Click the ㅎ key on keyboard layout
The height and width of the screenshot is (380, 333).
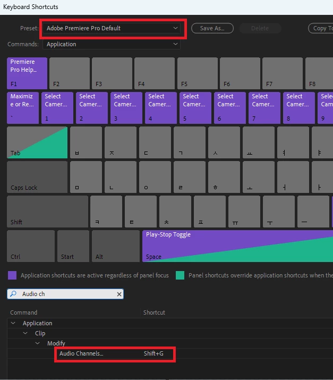[x=224, y=177]
